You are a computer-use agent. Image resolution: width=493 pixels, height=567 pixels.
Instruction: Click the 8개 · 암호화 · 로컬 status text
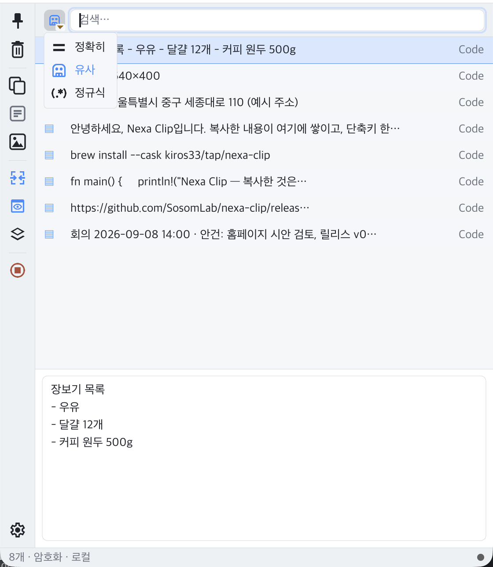(50, 557)
